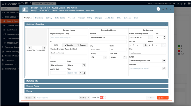This screenshot has width=192, height=109.
Task: Switch to the Billing tab
Action: click(90, 18)
